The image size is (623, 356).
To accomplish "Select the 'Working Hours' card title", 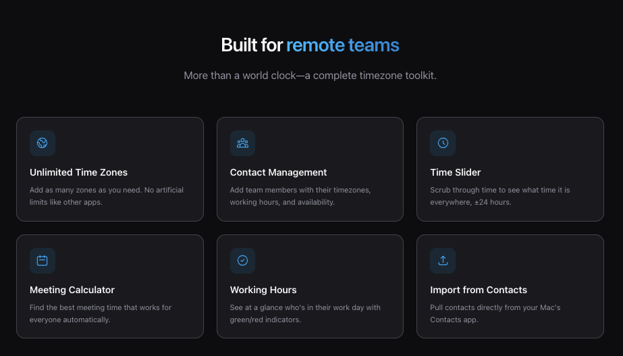I will (263, 290).
